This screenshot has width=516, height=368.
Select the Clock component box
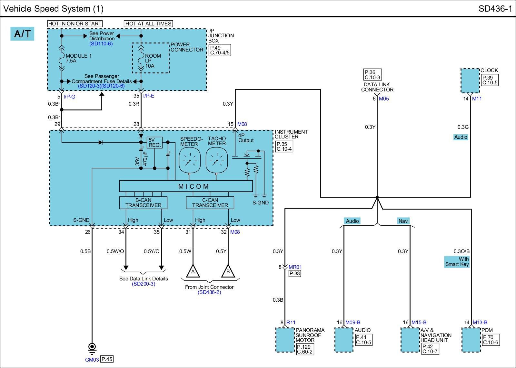coord(470,81)
